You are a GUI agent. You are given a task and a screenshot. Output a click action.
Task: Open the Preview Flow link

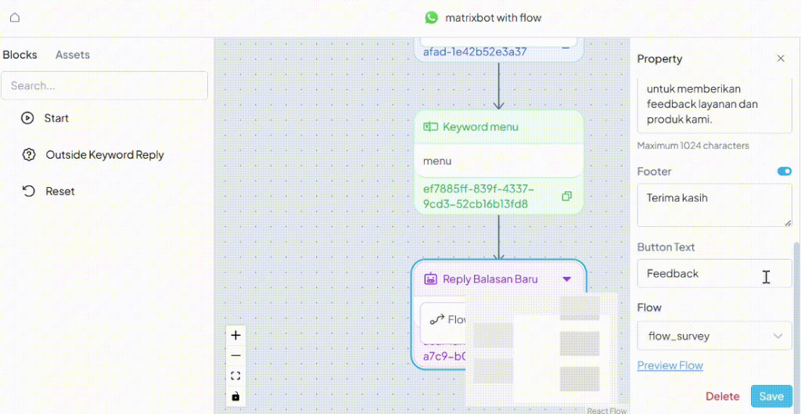click(670, 365)
